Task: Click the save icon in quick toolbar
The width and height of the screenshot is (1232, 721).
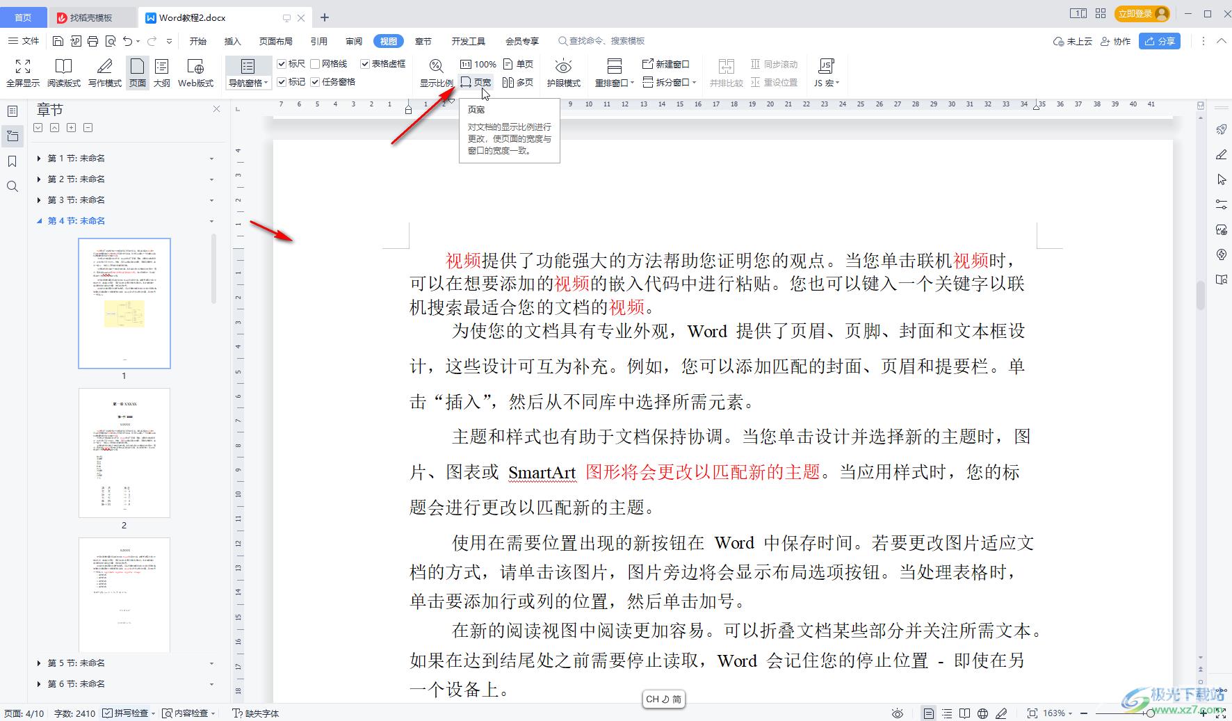Action: point(58,41)
